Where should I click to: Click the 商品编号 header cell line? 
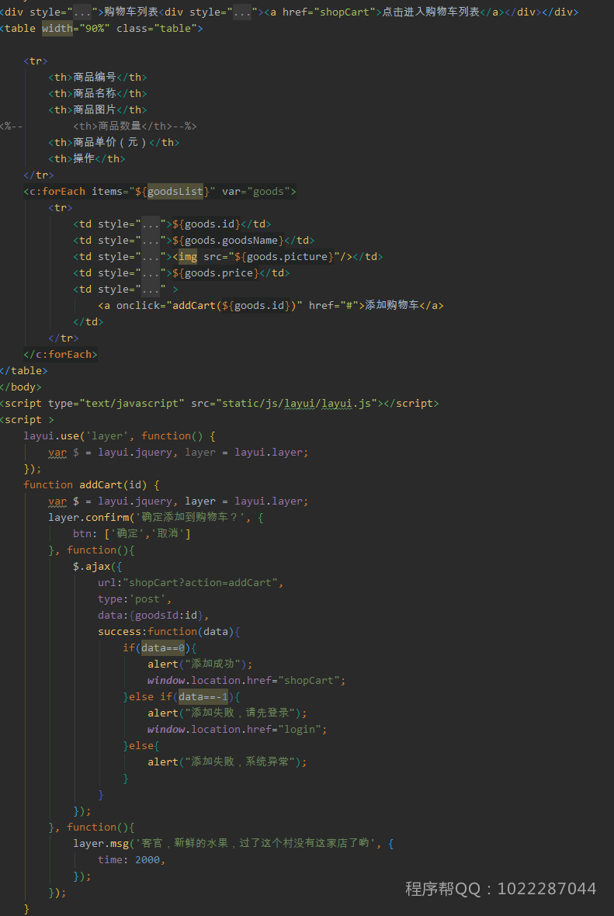click(x=98, y=77)
